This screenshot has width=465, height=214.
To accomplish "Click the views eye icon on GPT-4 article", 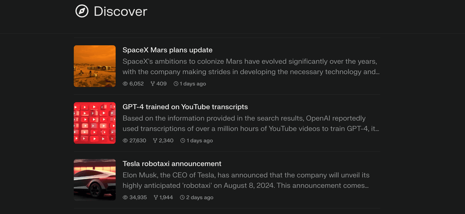I will [x=125, y=140].
